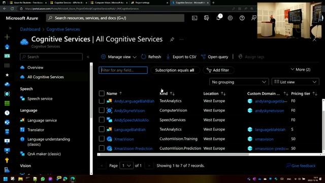Click Subscription equals all filter pill
Viewport: 325px width, 183px height.
[175, 70]
